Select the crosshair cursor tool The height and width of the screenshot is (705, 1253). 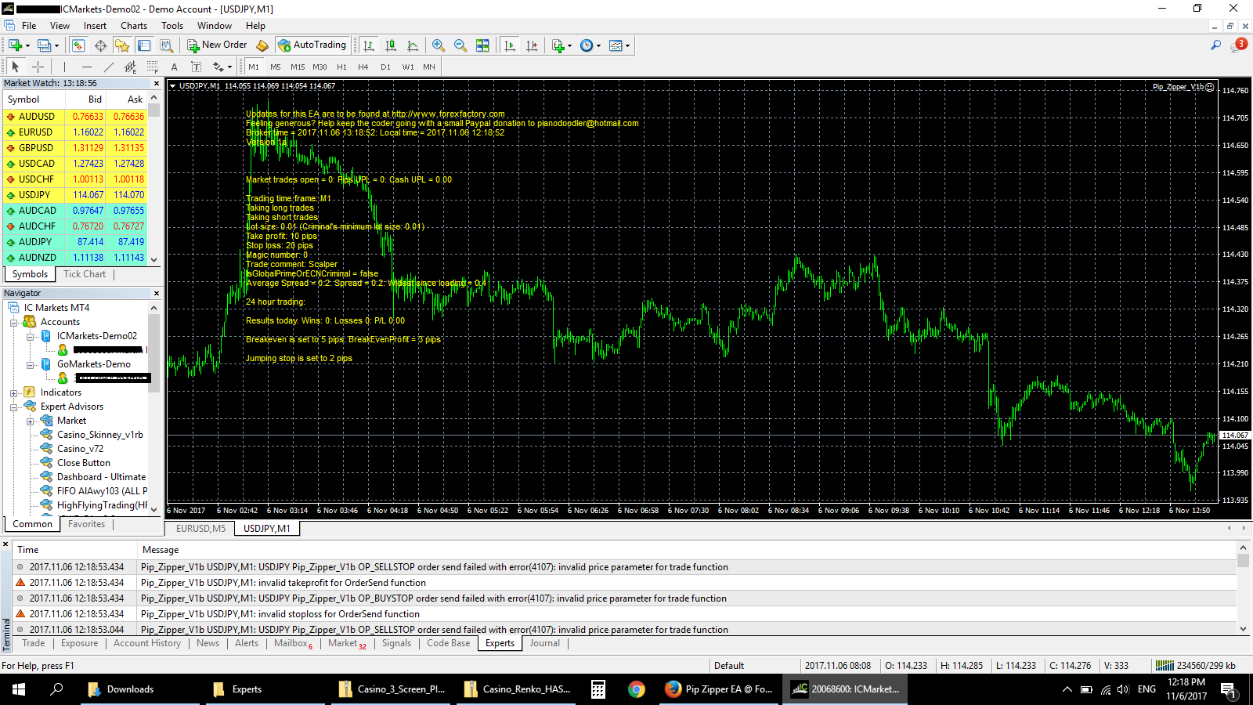(38, 67)
